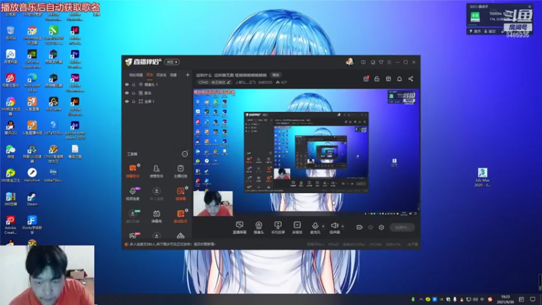
Task: Add a 手机投屏 phone cast source
Action: (278, 228)
